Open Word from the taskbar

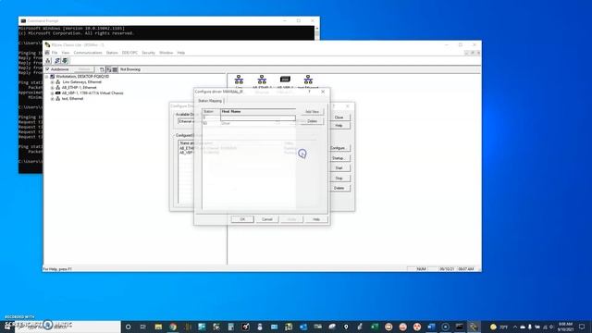[x=431, y=327]
